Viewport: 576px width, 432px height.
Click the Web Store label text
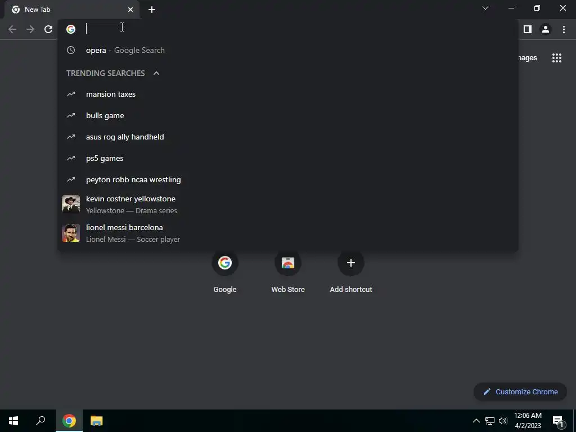[288, 290]
